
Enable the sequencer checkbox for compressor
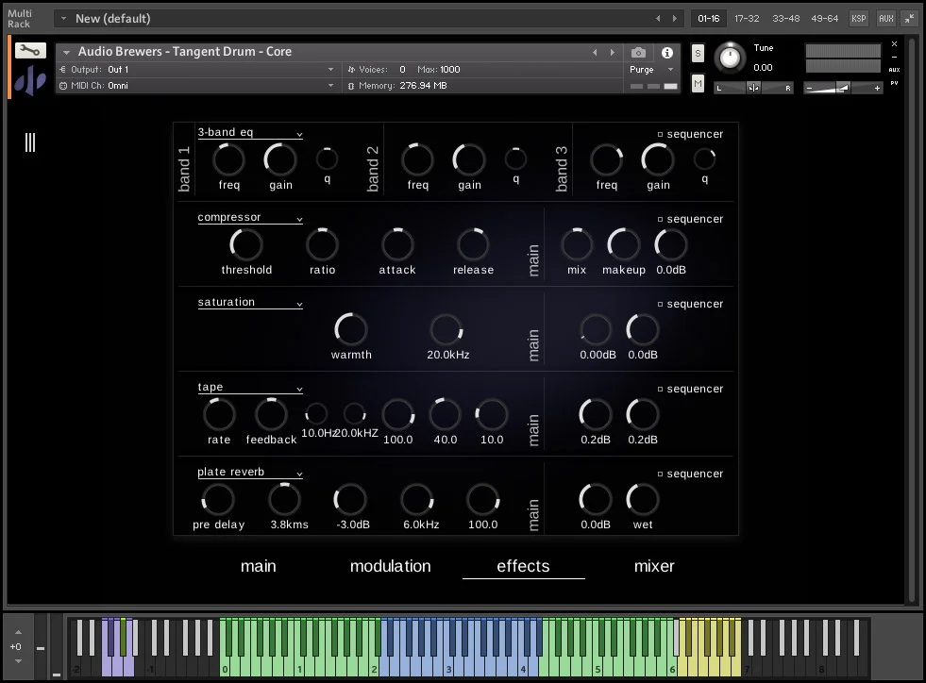(661, 219)
